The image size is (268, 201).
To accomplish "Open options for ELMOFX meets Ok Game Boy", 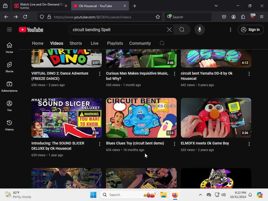I will (x=249, y=144).
